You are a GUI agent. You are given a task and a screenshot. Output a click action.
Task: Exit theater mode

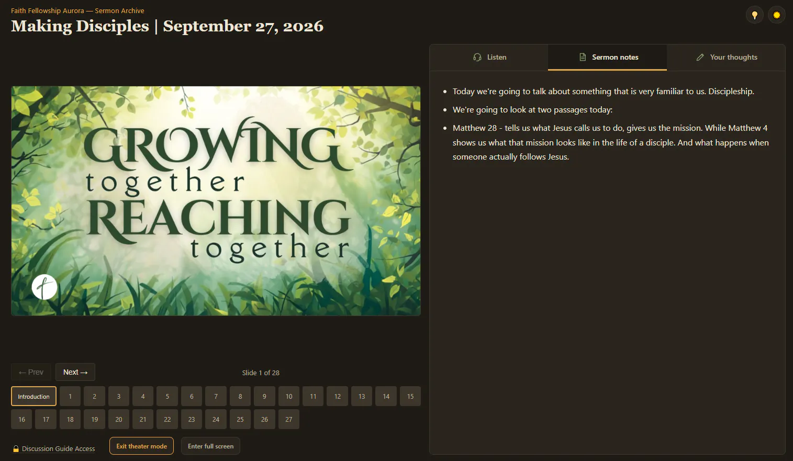tap(141, 446)
